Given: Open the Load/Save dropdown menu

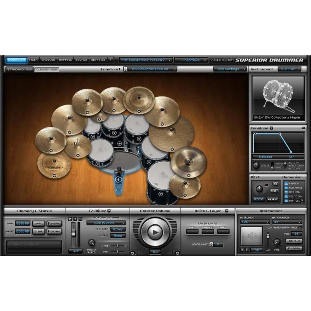Looking at the screenshot, I should [x=191, y=60].
